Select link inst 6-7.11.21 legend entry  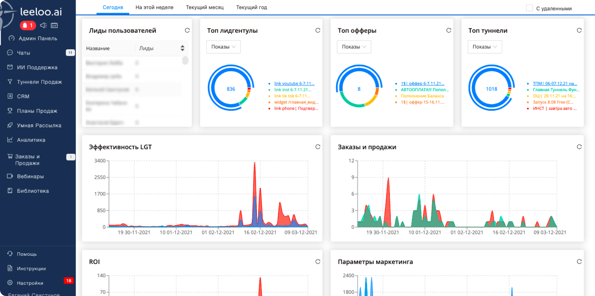tap(293, 90)
